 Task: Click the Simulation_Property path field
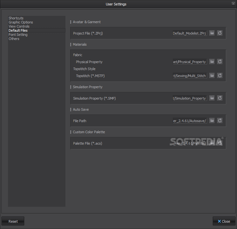click(x=190, y=98)
